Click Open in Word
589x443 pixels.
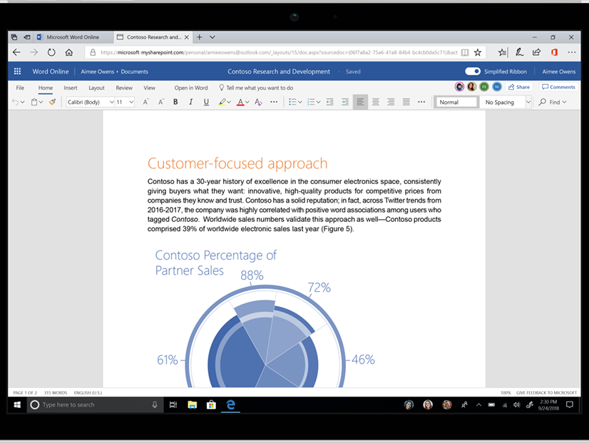[x=191, y=88]
